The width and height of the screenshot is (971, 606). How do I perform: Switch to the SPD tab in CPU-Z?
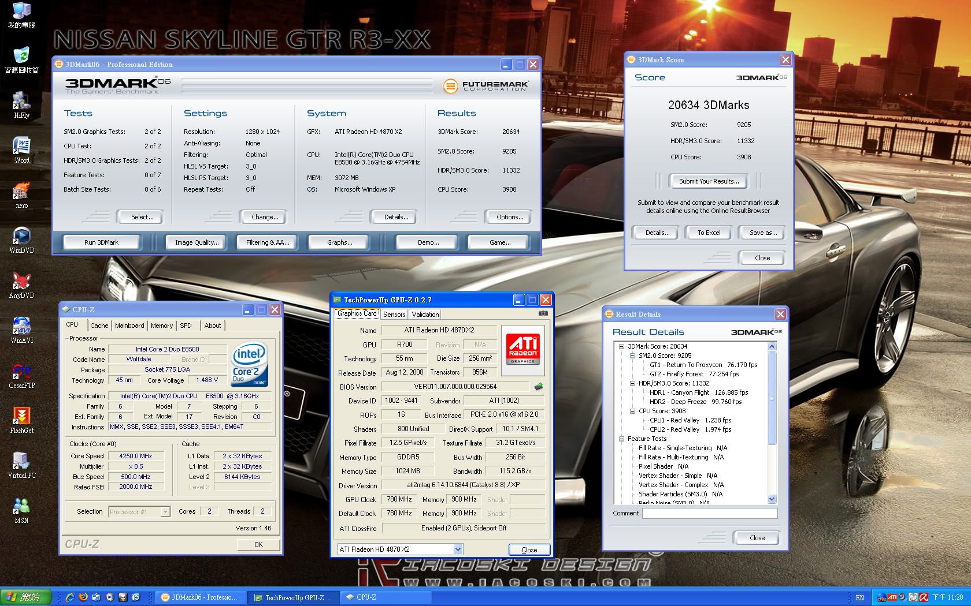pyautogui.click(x=186, y=326)
